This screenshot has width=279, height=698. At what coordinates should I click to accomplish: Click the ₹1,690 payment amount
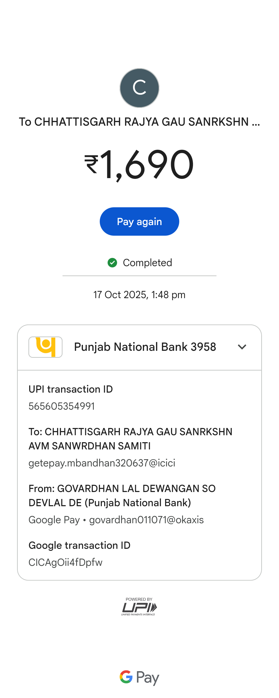139,165
